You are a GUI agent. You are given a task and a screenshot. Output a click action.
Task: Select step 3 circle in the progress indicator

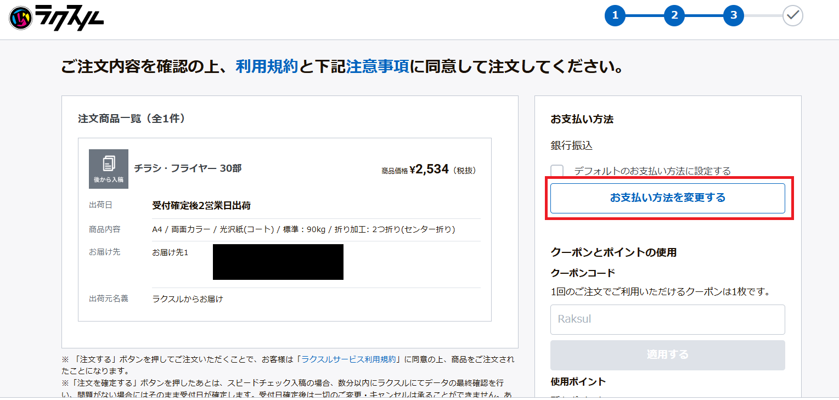(734, 16)
